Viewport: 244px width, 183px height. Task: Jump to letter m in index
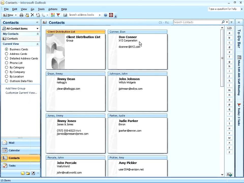coord(229,90)
